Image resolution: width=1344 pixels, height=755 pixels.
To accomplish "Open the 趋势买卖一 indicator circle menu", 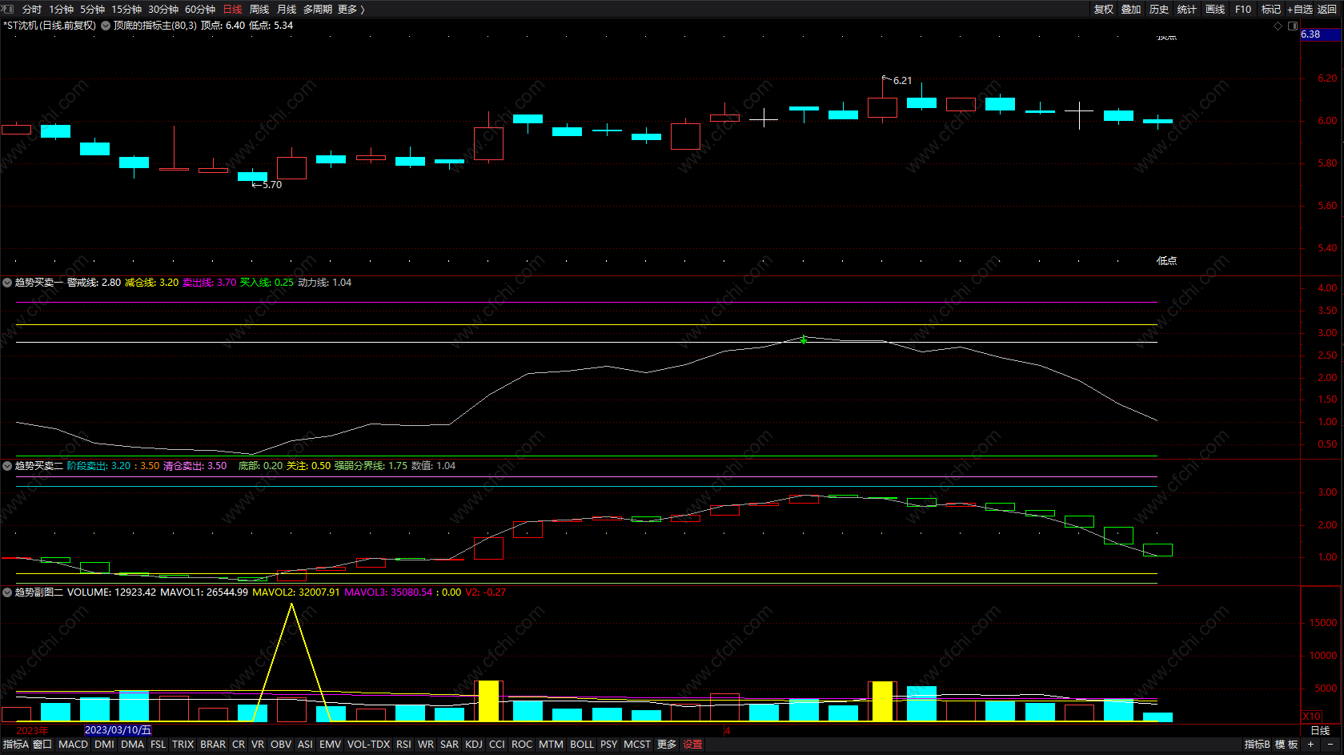I will [x=7, y=283].
